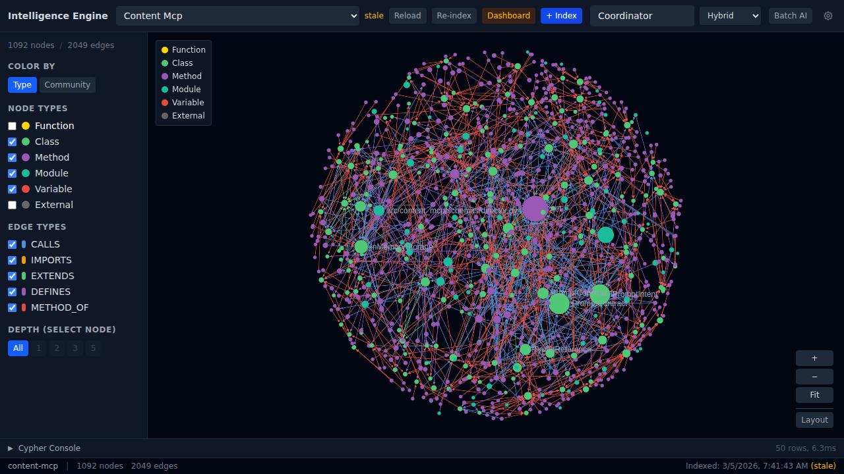The width and height of the screenshot is (844, 474).
Task: Create a new index with + Index
Action: (x=561, y=15)
